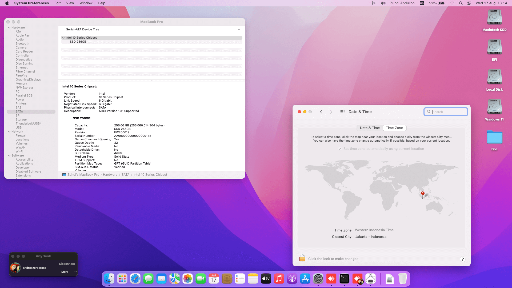Open Control Center in menu bar
This screenshot has height=288, width=512.
469,3
